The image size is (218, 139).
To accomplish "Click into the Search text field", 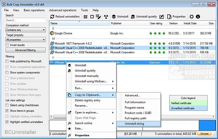I will coord(26,20).
